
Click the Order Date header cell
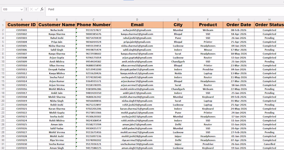click(x=239, y=25)
